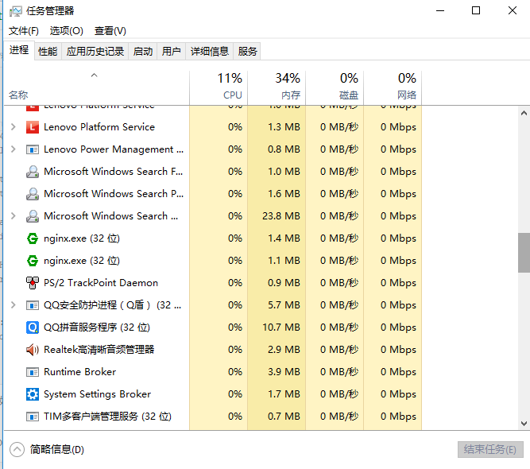Select the Runtime Broker row name
The width and height of the screenshot is (530, 469).
tap(79, 372)
